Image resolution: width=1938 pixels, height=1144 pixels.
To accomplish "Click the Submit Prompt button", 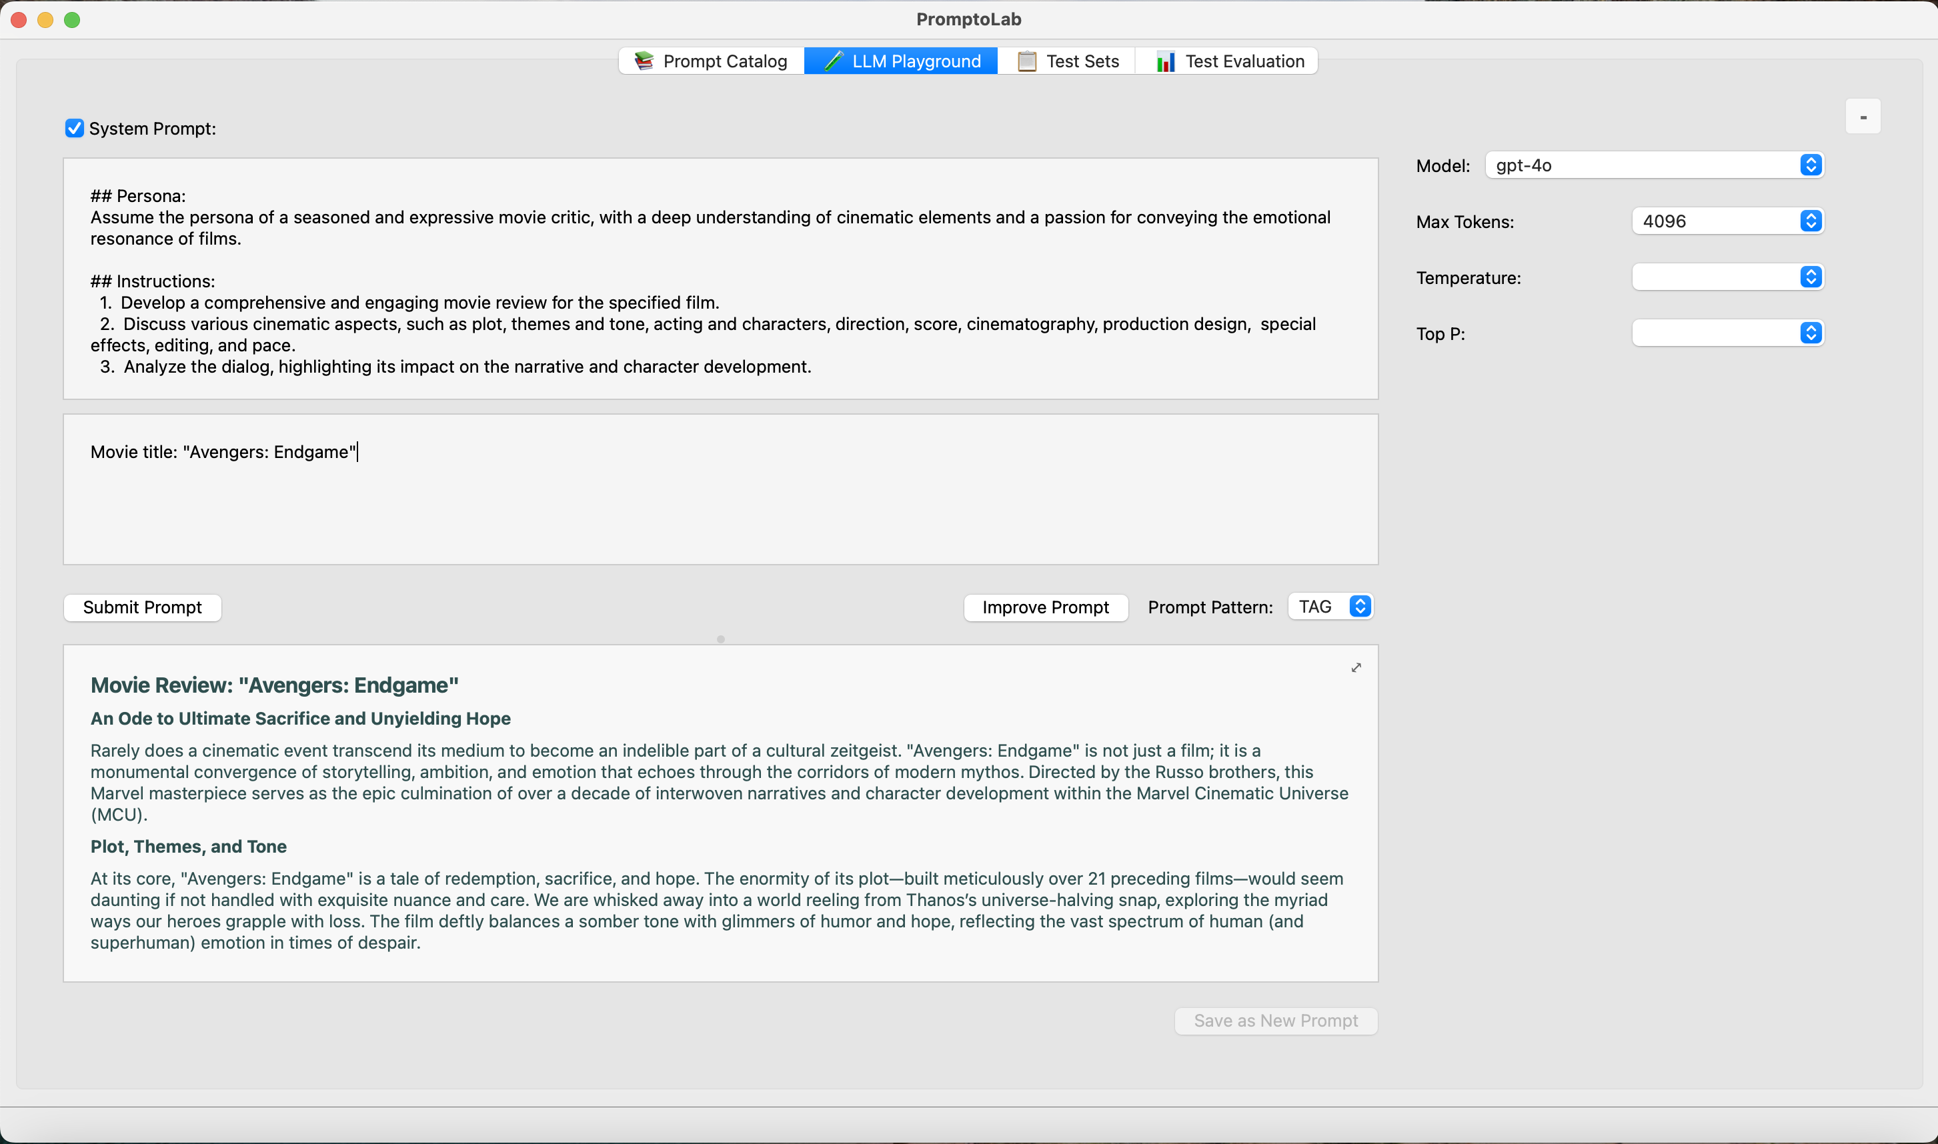I will coord(141,607).
